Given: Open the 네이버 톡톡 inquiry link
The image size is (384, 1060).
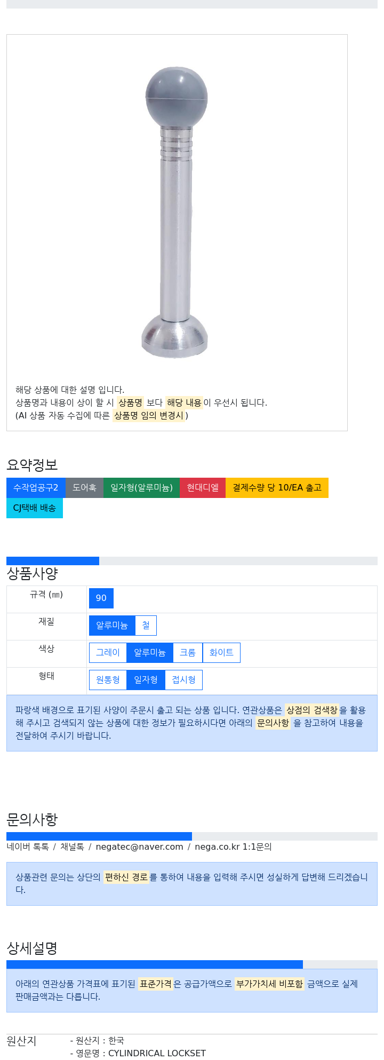Looking at the screenshot, I should [x=28, y=847].
